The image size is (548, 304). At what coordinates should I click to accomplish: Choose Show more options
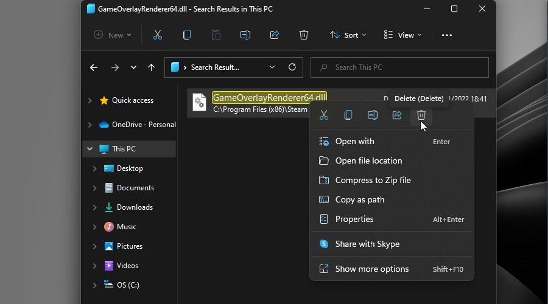point(392,269)
